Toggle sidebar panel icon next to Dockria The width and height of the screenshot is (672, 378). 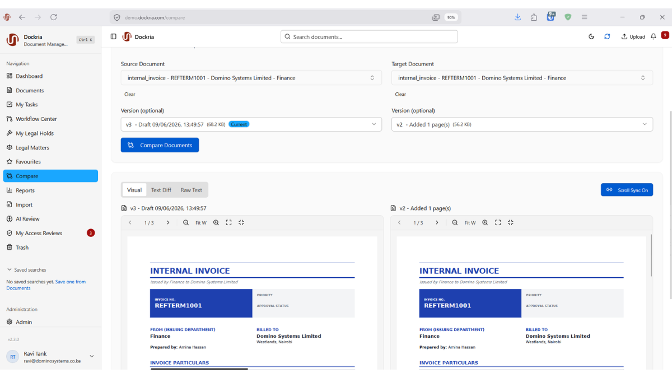tap(113, 36)
